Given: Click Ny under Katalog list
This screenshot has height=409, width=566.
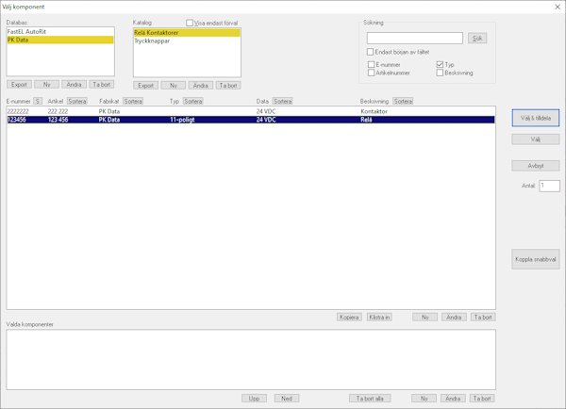Looking at the screenshot, I should click(x=174, y=86).
